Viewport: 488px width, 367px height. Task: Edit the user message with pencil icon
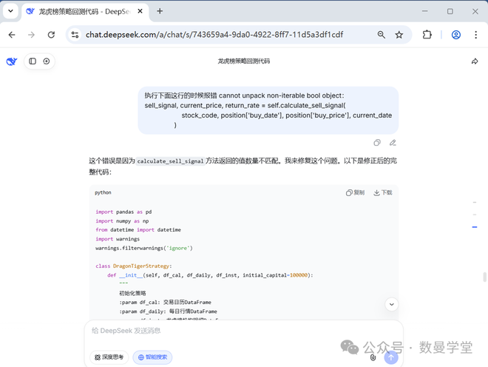click(x=393, y=143)
